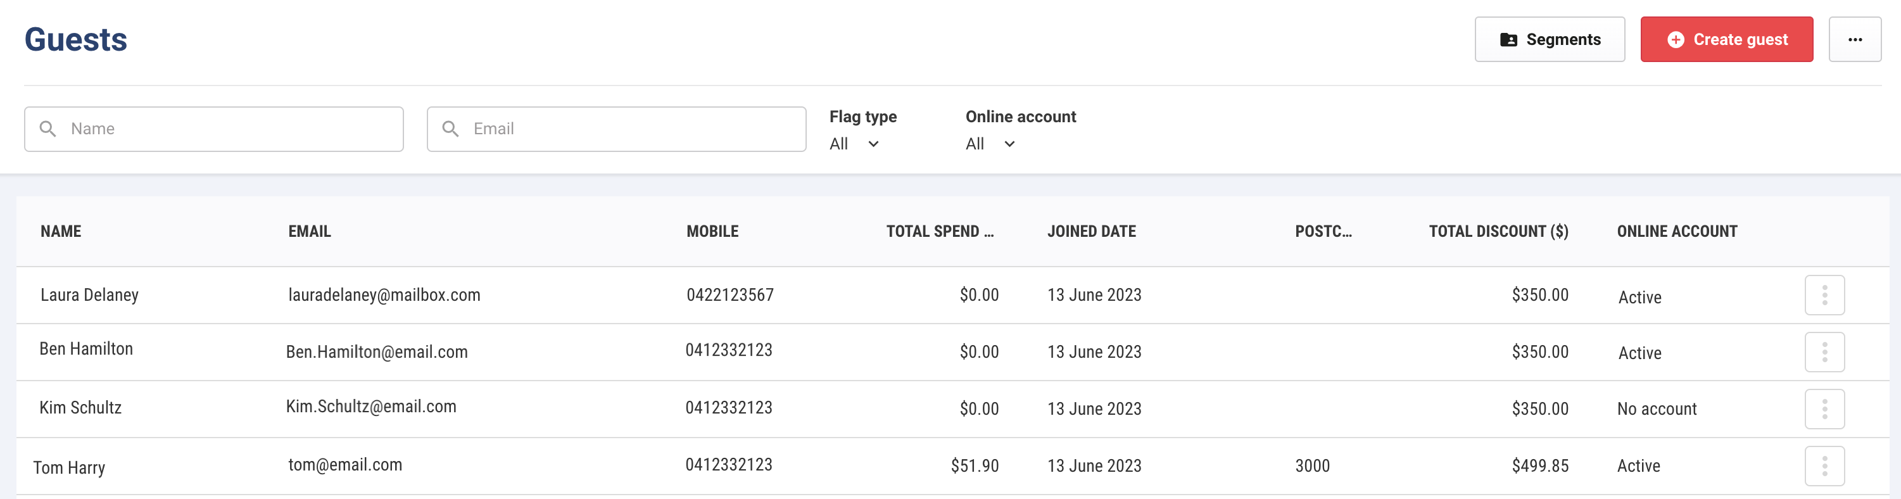Expand the Flag type dropdown
1901x499 pixels.
click(x=854, y=144)
